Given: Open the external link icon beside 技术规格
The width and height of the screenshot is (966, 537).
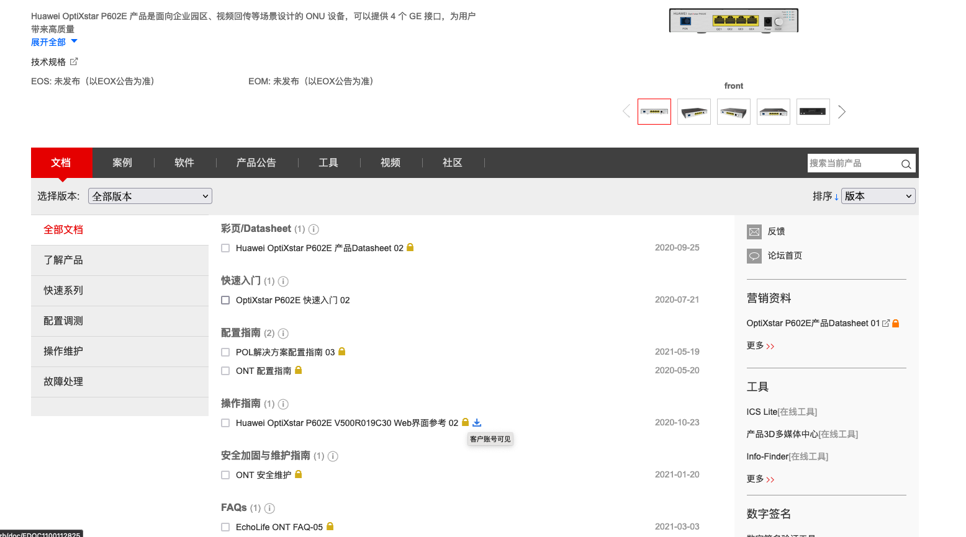Looking at the screenshot, I should 74,61.
